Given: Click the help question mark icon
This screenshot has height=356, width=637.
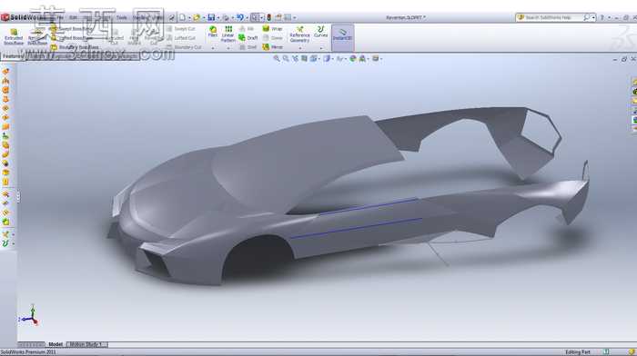Looking at the screenshot, I should coord(602,17).
